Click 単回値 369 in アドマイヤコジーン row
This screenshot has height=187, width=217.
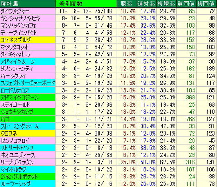pyautogui.click(x=190, y=98)
